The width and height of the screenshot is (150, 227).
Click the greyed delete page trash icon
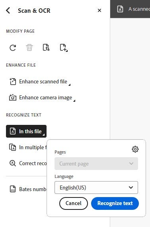[29, 47]
